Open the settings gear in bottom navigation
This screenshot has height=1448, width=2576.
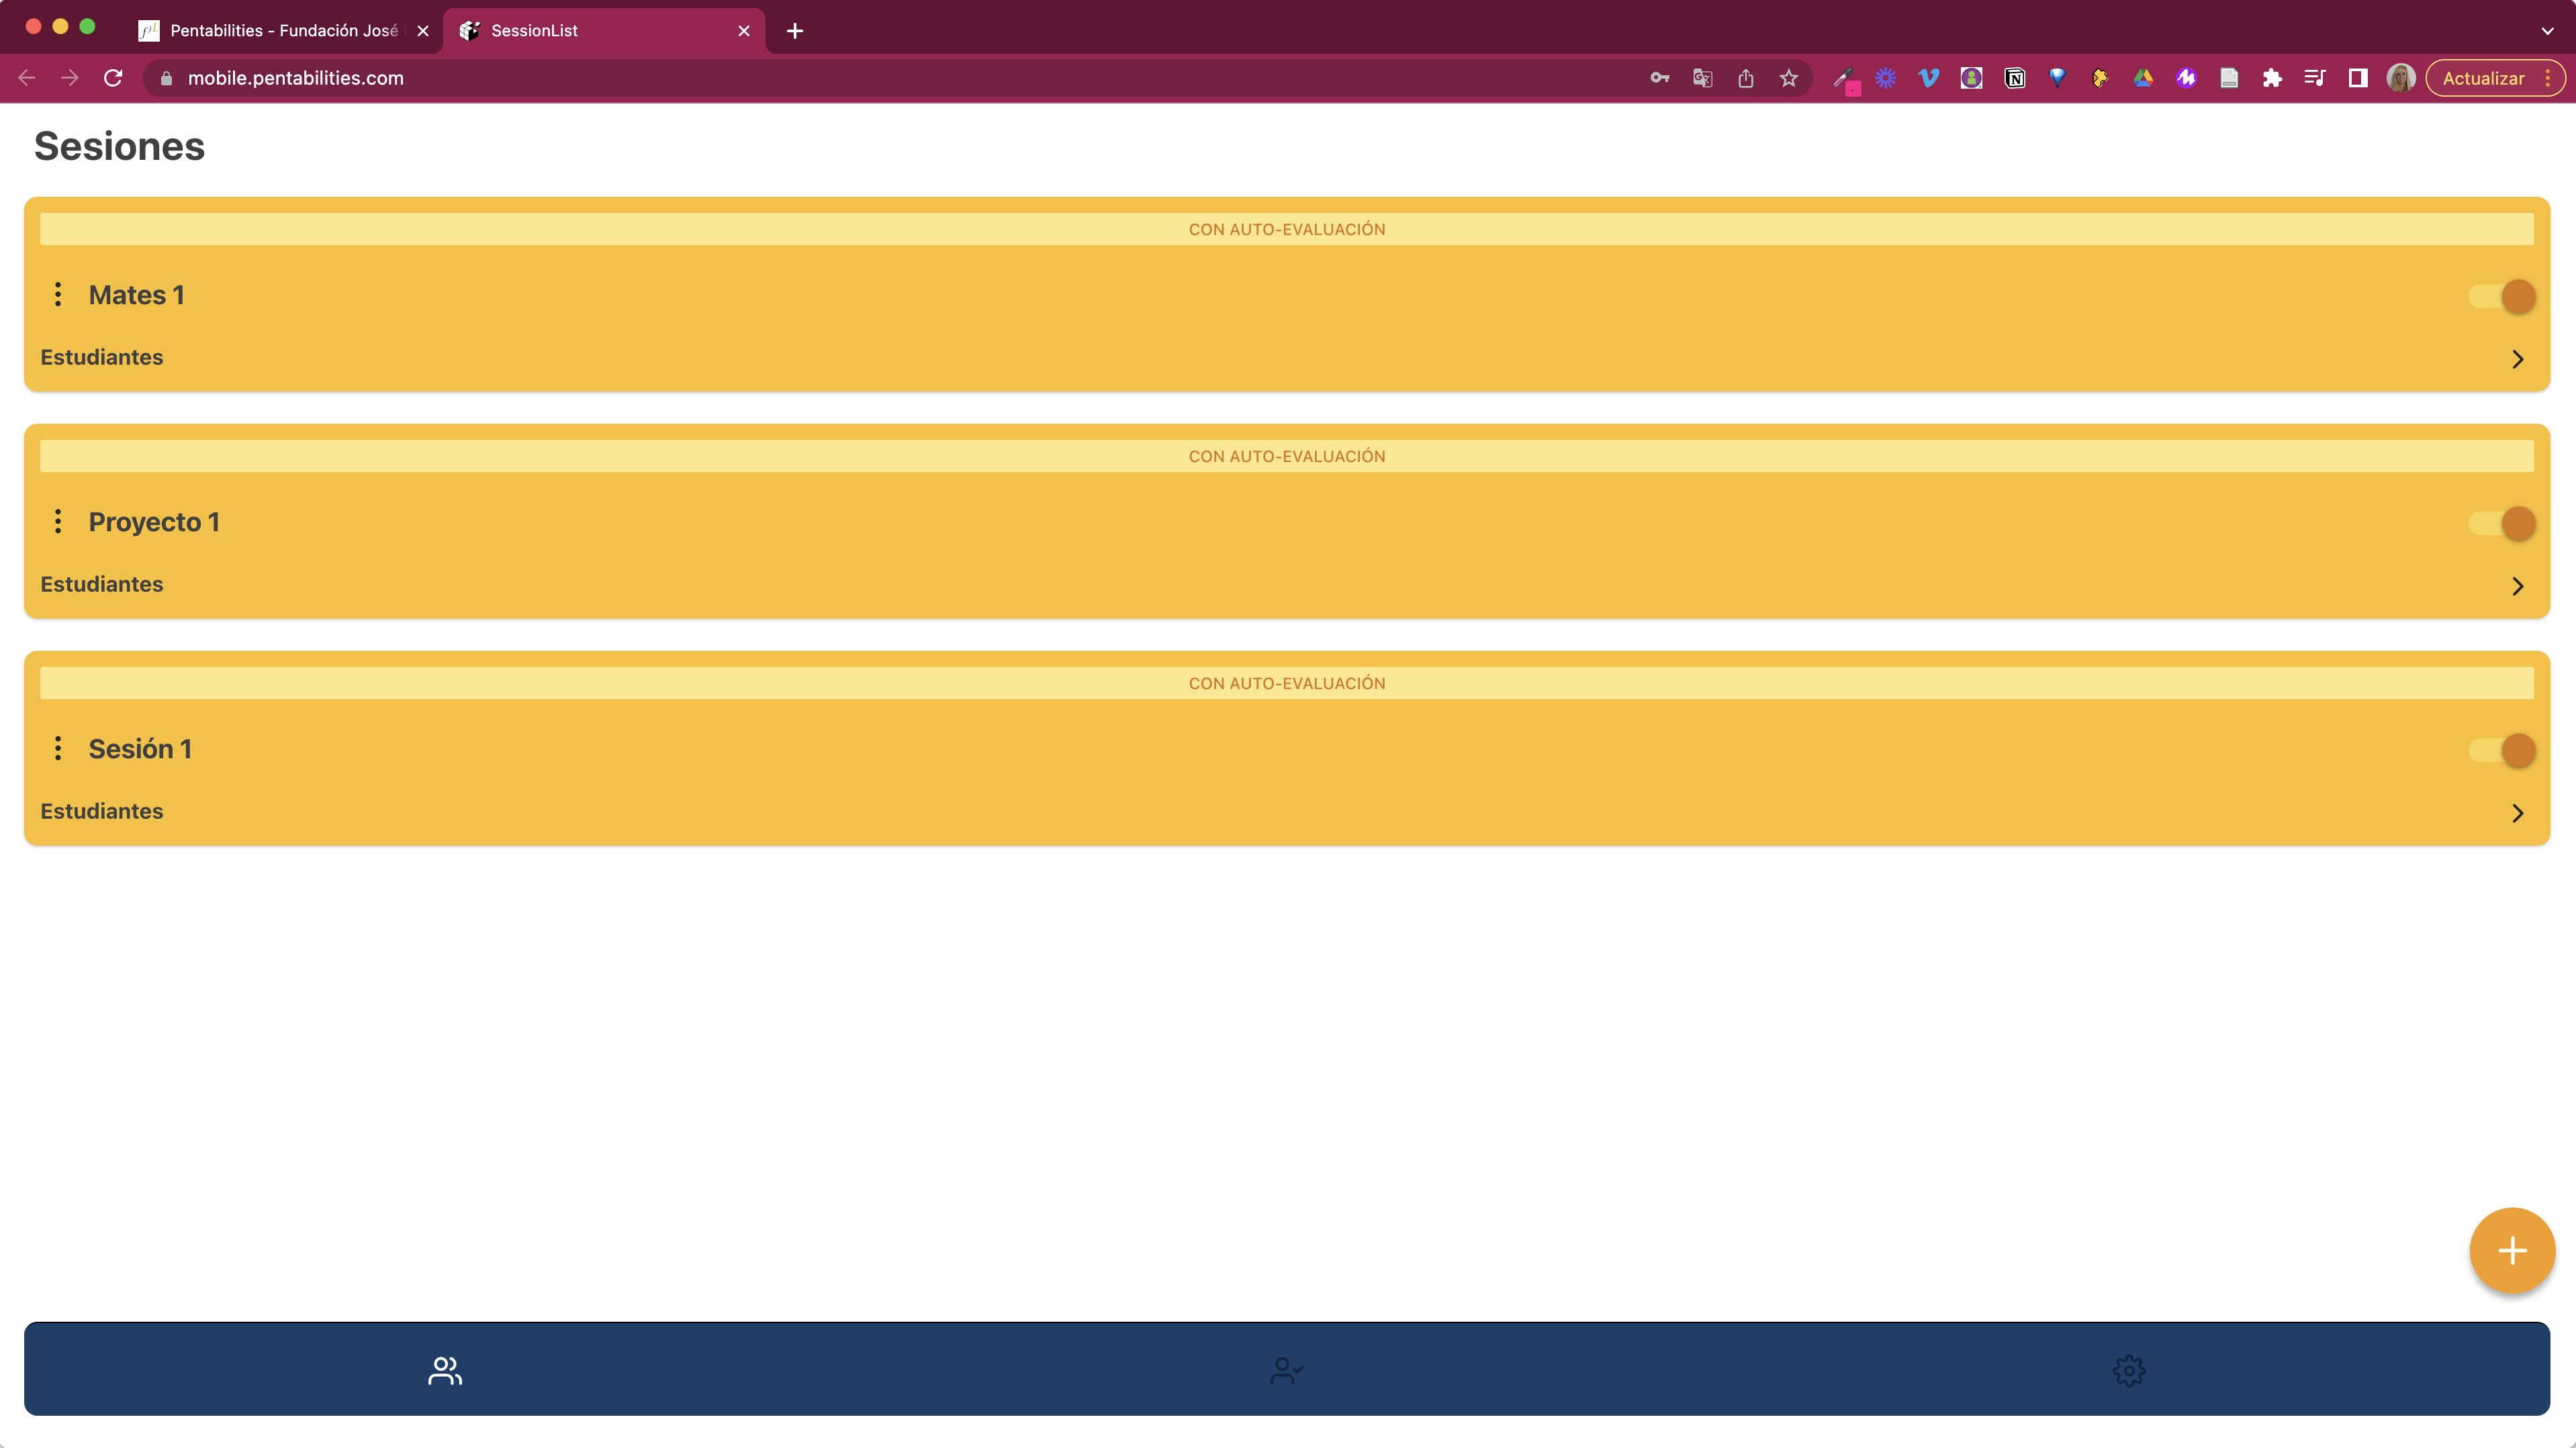tap(2128, 1370)
